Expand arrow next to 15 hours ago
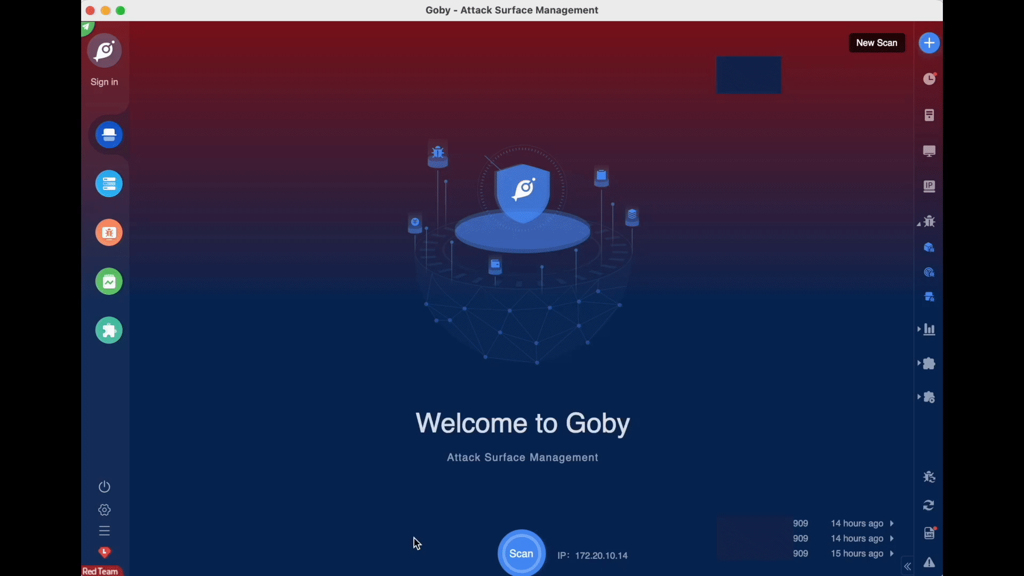The width and height of the screenshot is (1024, 576). click(x=892, y=554)
